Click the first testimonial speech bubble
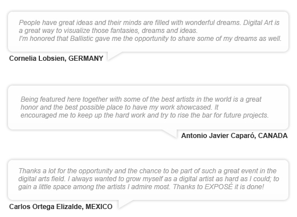Viewport: 297px width, 217px height. pyautogui.click(x=148, y=32)
